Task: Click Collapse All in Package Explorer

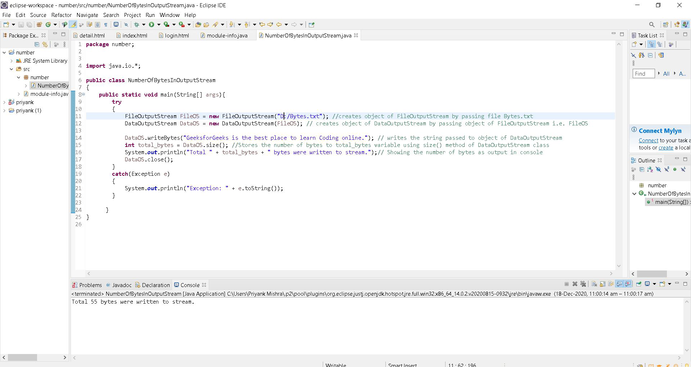Action: 37,44
